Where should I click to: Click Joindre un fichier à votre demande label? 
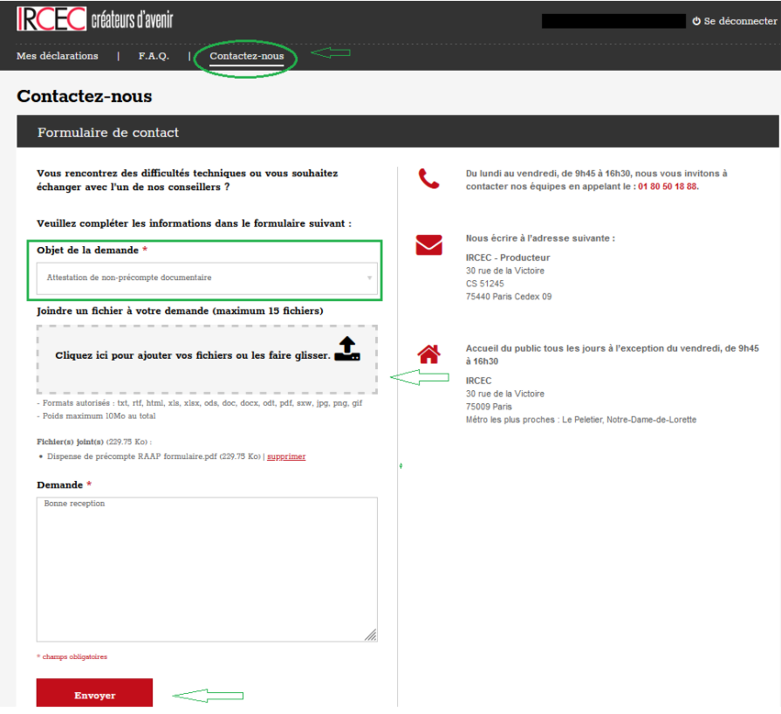click(x=180, y=311)
